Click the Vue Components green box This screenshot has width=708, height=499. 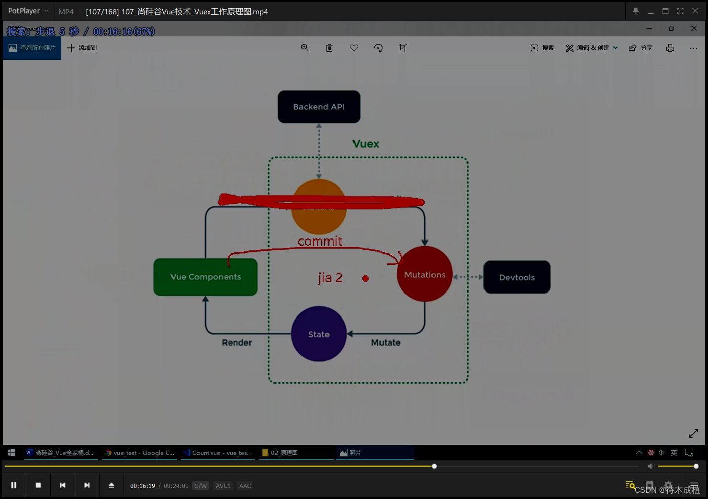(205, 277)
